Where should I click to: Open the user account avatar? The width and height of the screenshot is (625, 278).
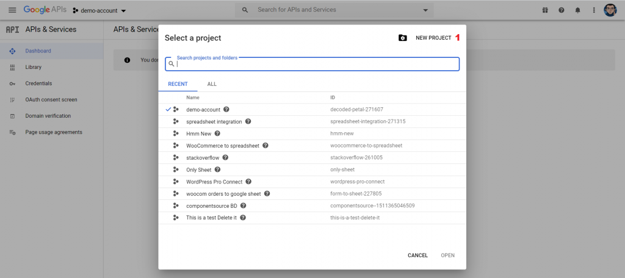[x=610, y=10]
